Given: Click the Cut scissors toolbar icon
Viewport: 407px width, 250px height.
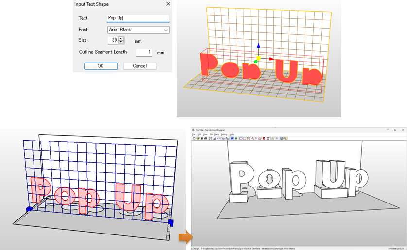Looking at the screenshot, I should coord(210,138).
